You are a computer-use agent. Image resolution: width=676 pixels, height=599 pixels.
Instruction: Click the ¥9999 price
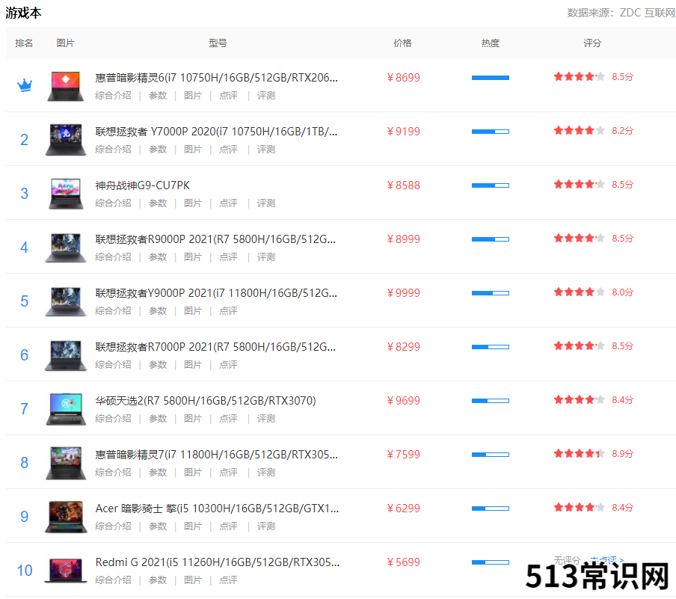(403, 293)
